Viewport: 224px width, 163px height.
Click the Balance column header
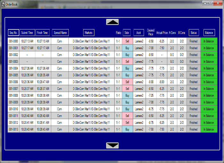[x=209, y=33]
